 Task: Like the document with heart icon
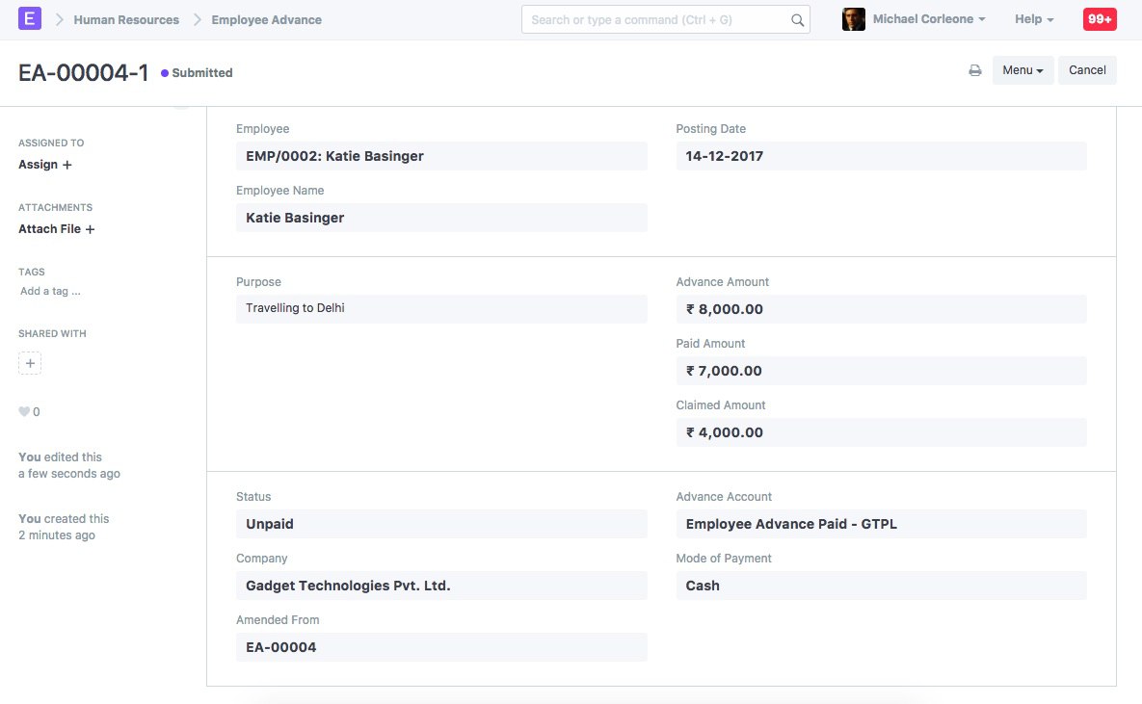coord(24,412)
